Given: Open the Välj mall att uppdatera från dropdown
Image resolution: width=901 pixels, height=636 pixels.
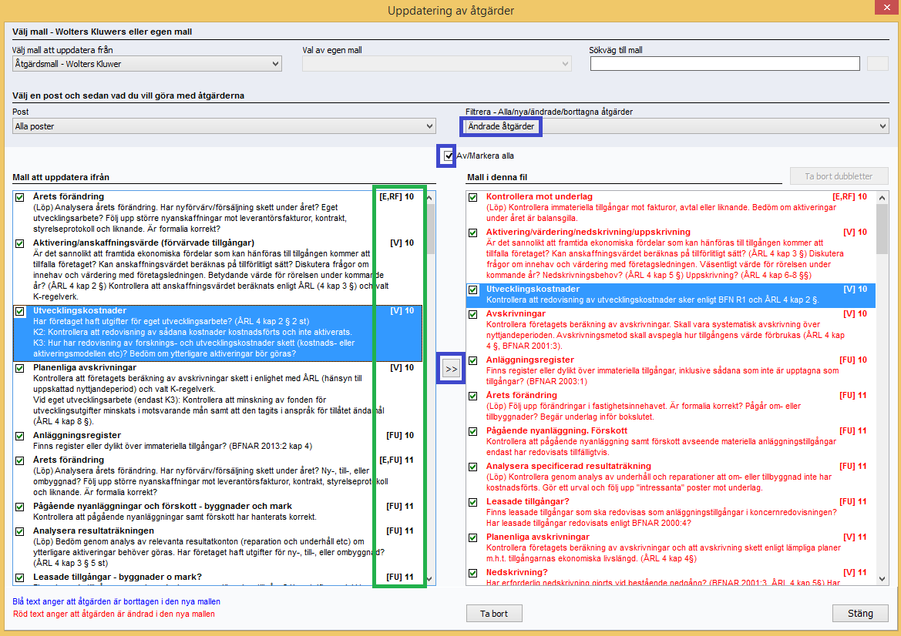Looking at the screenshot, I should tap(147, 64).
